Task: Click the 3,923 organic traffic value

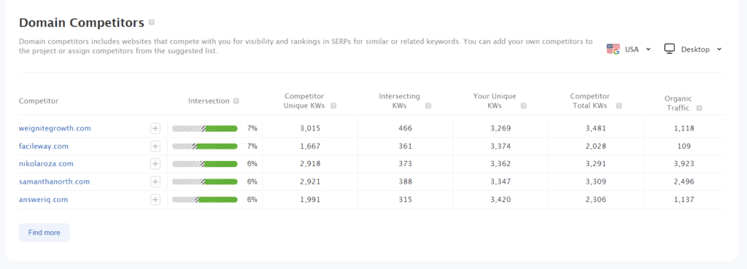Action: [x=684, y=164]
